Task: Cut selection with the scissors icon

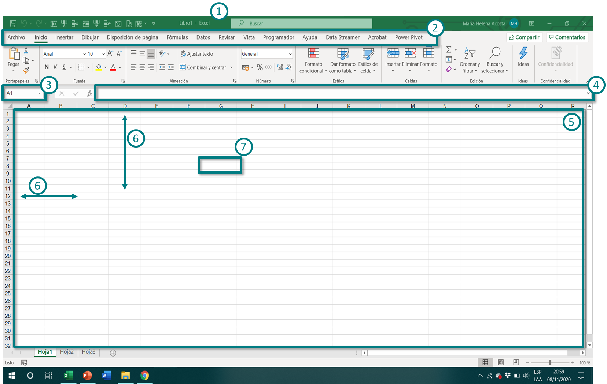Action: tap(26, 51)
